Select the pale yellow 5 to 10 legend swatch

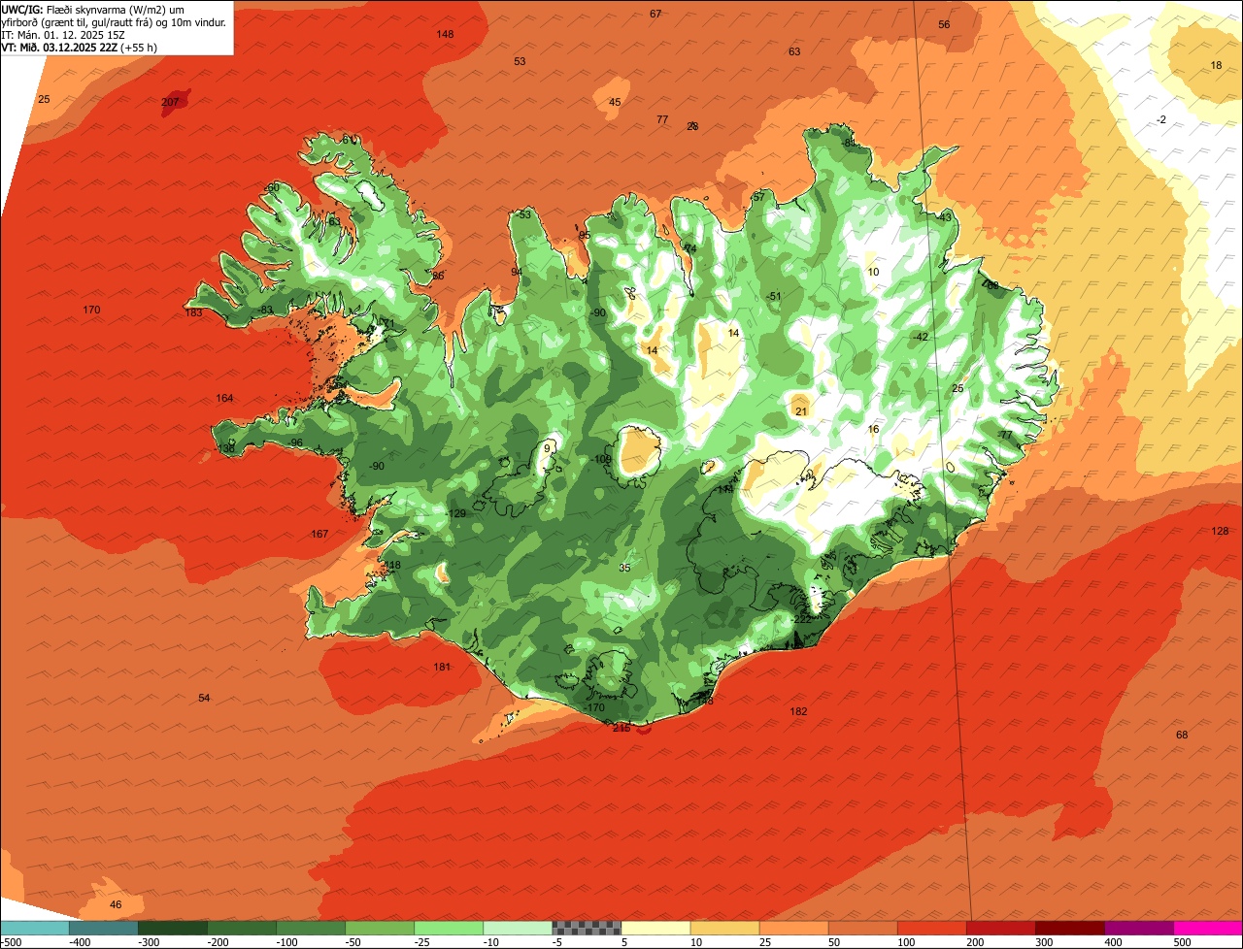click(655, 928)
